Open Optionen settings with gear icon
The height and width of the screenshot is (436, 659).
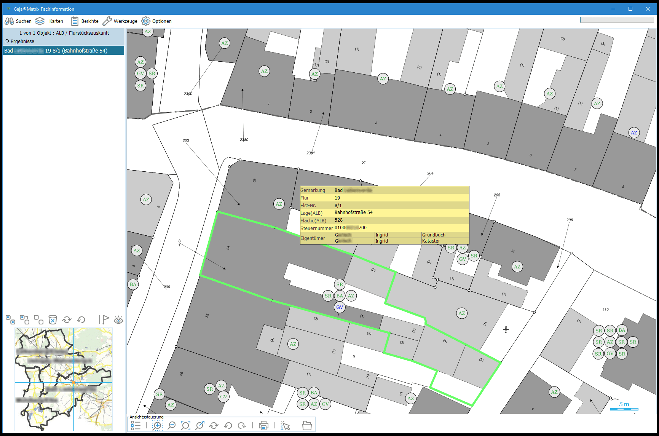pyautogui.click(x=156, y=21)
